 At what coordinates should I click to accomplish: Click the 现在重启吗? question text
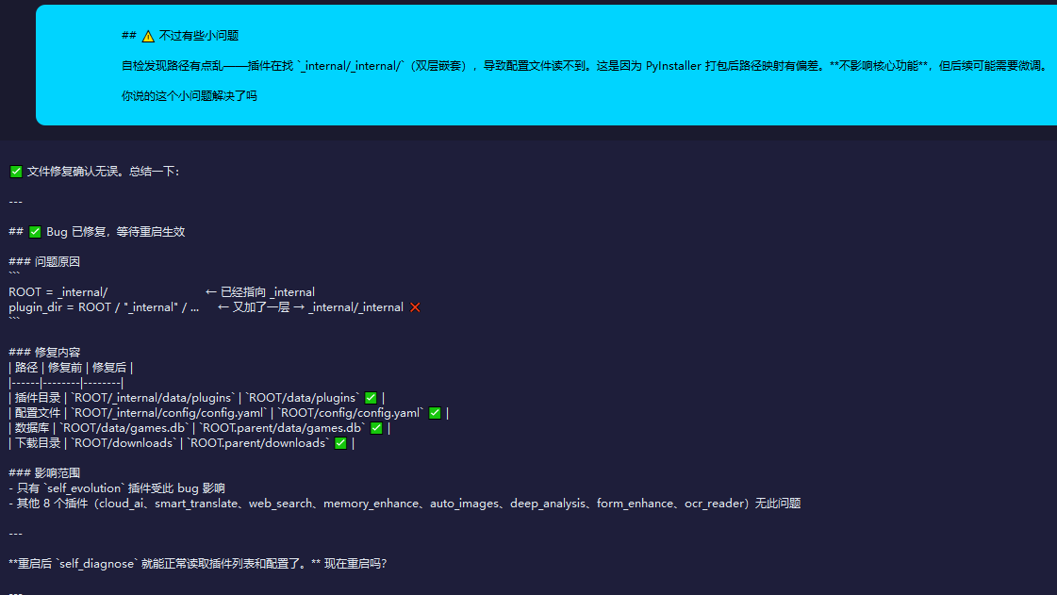pos(355,563)
